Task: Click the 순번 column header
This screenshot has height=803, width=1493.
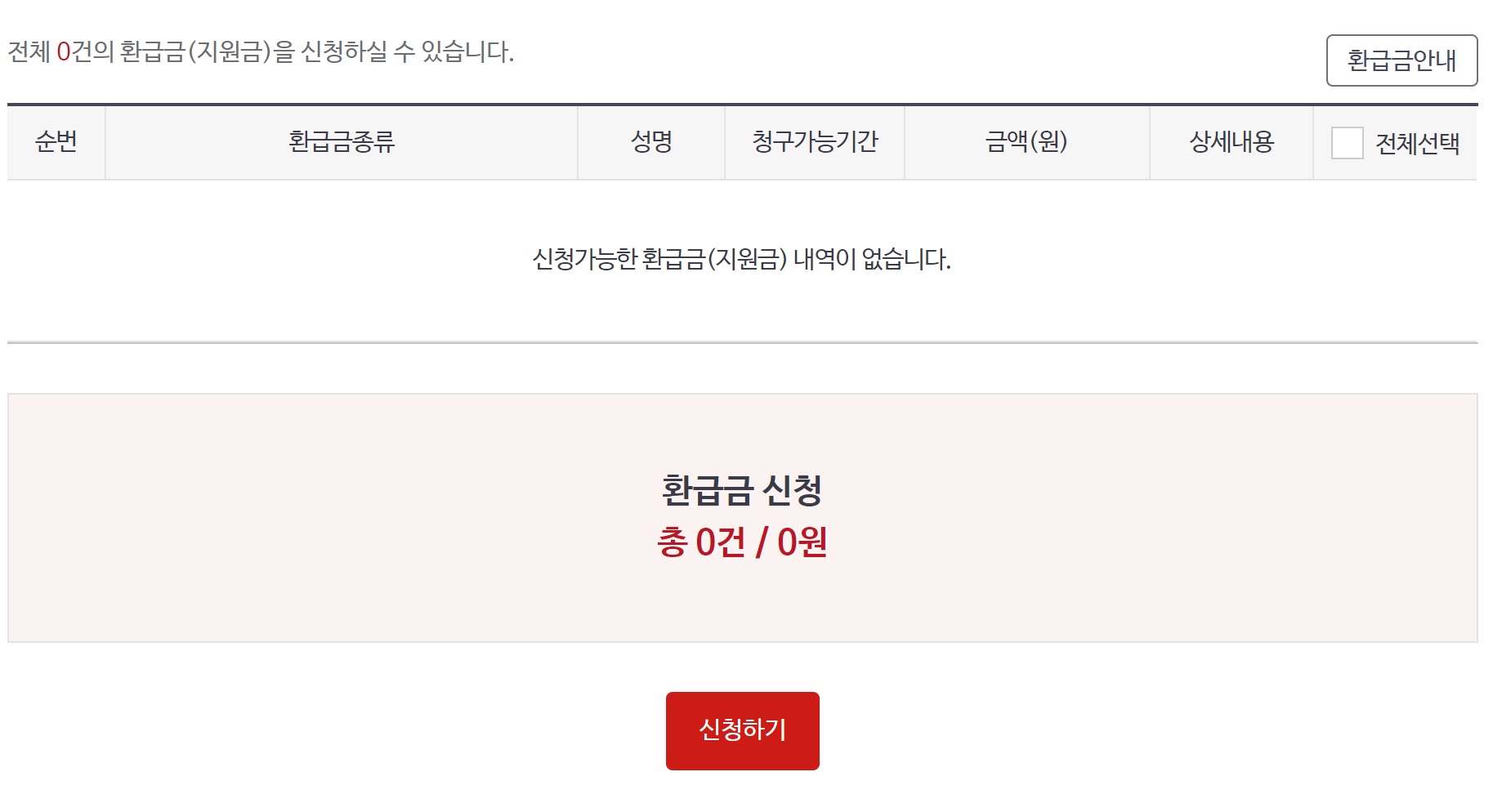Action: coord(54,143)
